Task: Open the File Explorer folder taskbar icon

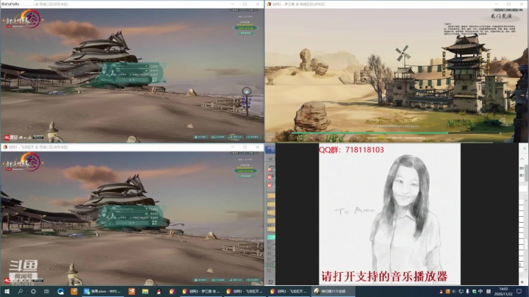Action: coord(145,291)
